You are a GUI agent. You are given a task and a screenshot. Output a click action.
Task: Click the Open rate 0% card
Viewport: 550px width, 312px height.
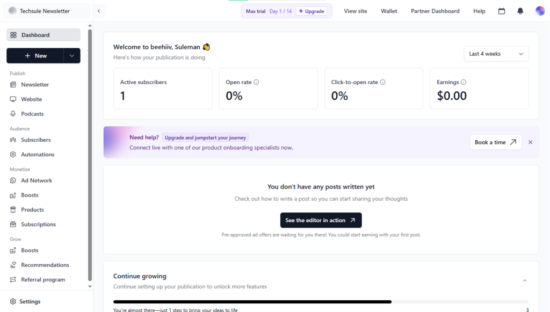point(269,89)
